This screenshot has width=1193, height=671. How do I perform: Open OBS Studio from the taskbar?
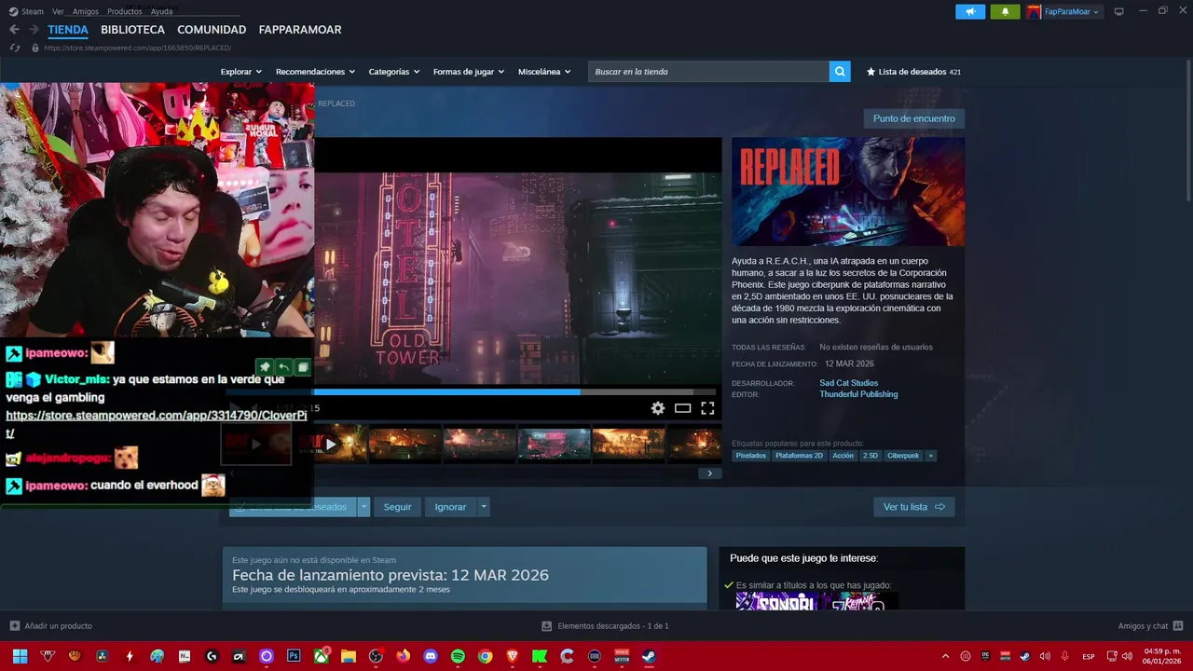coord(376,656)
